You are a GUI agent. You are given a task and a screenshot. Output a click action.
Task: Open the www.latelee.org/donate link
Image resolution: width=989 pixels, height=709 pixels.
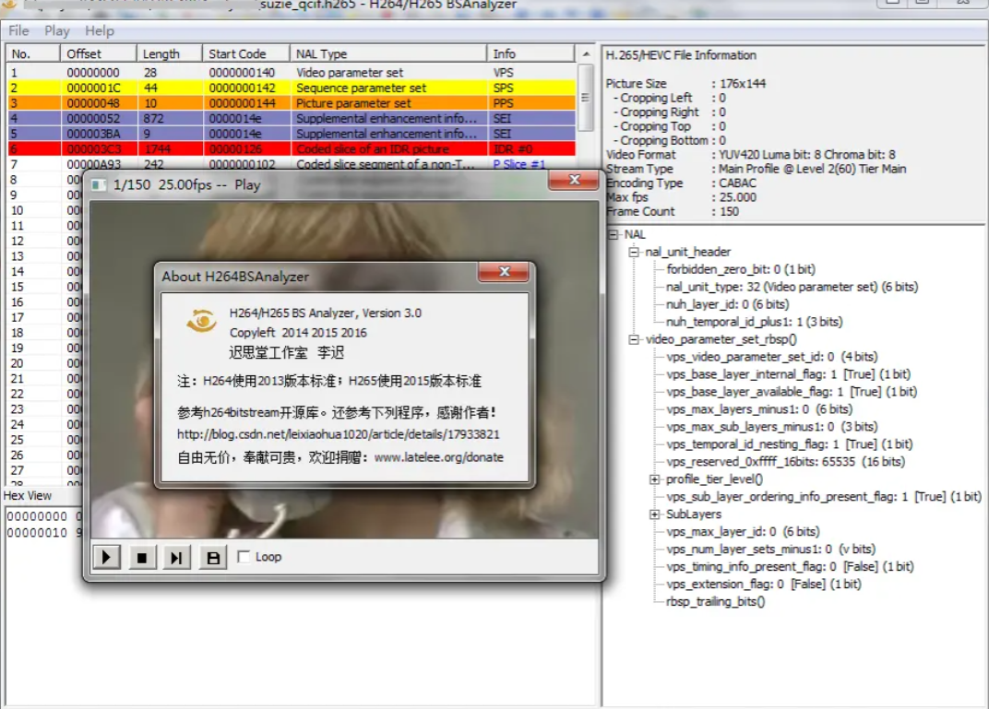(x=438, y=457)
